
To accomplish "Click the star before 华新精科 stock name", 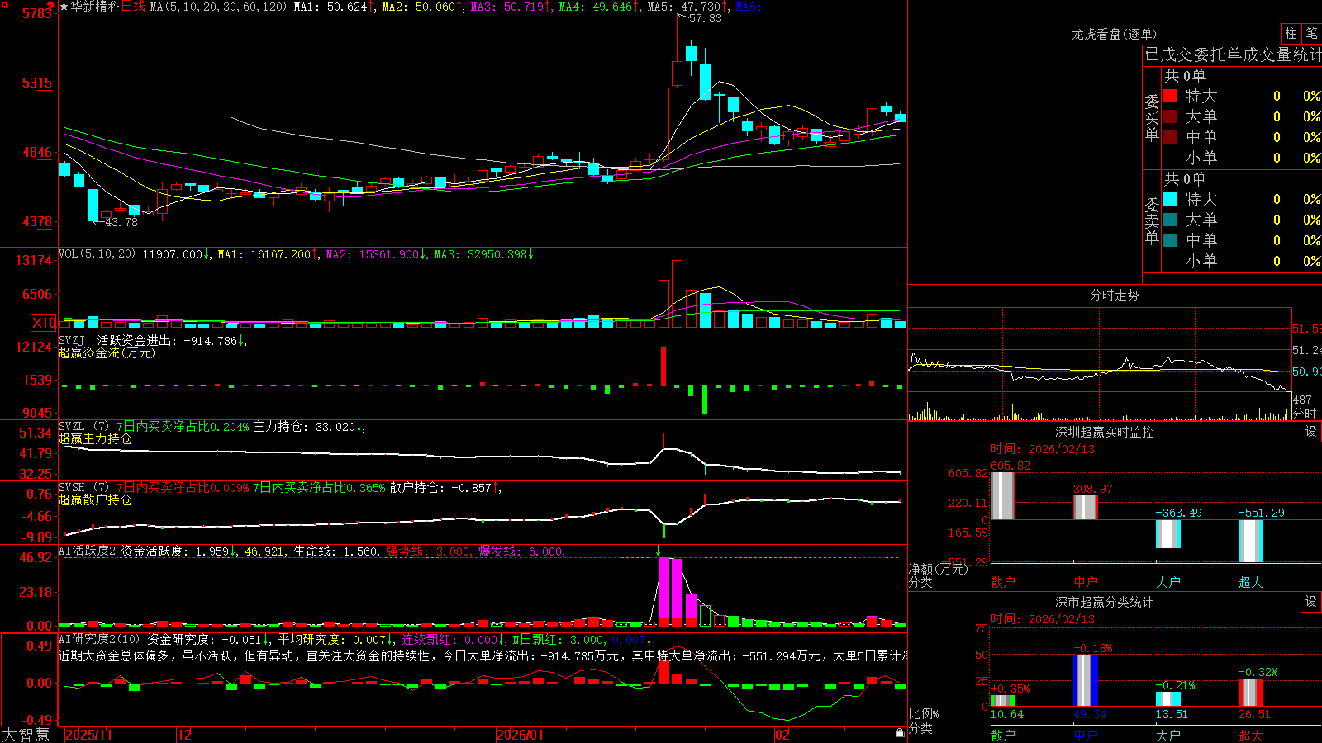I will [x=64, y=7].
